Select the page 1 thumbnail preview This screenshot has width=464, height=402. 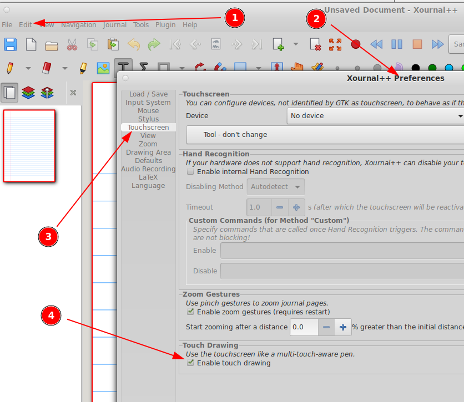point(29,146)
